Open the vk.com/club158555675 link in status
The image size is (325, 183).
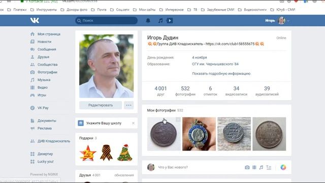230,44
